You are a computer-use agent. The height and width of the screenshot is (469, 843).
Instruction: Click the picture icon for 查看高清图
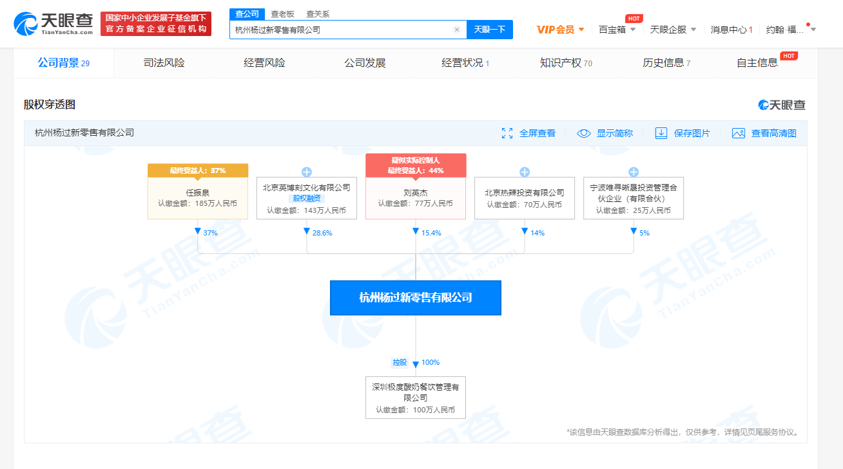[x=739, y=133]
